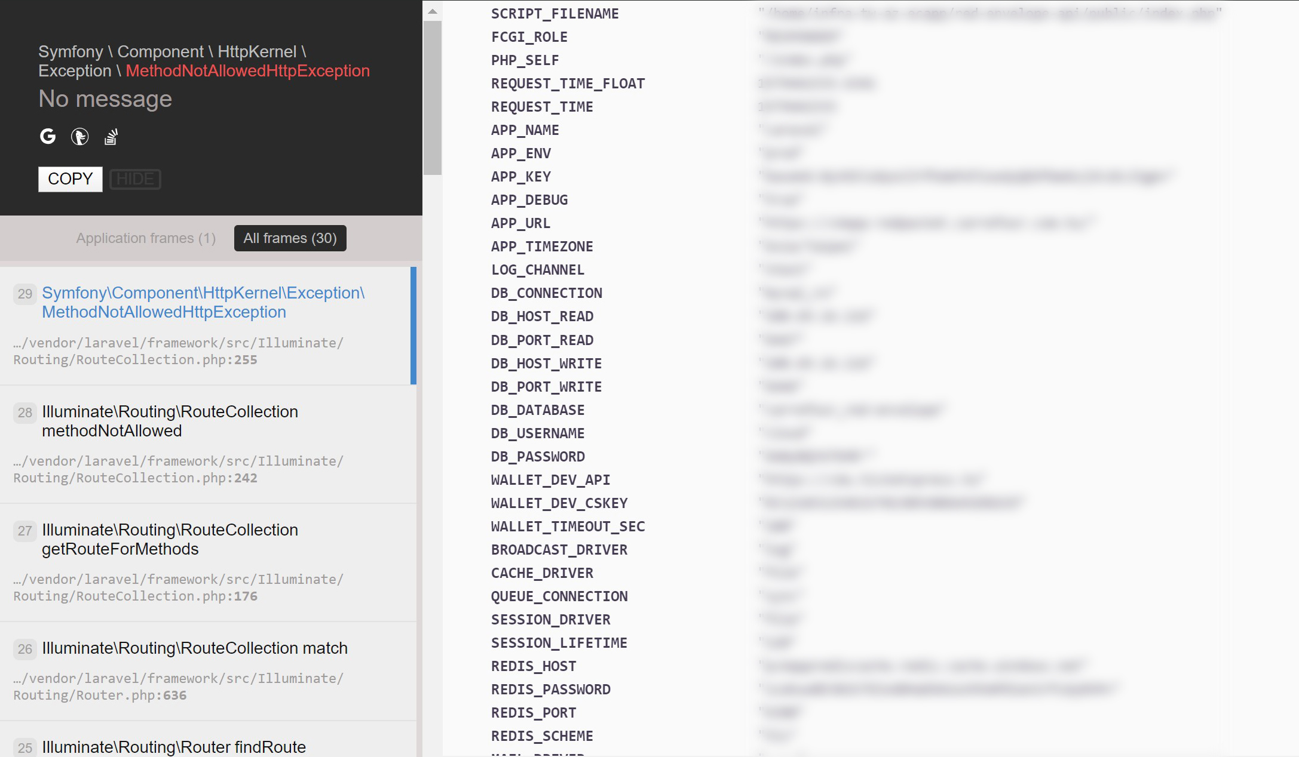Click the DB_DATABASE variable name
1299x757 pixels.
click(x=538, y=410)
